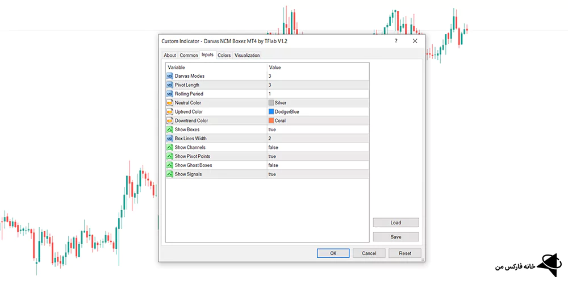Screen dimensions: 568x284
Task: Open the Colors tab
Action: click(x=224, y=56)
